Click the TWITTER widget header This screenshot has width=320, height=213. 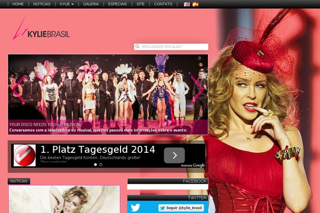[x=167, y=198]
